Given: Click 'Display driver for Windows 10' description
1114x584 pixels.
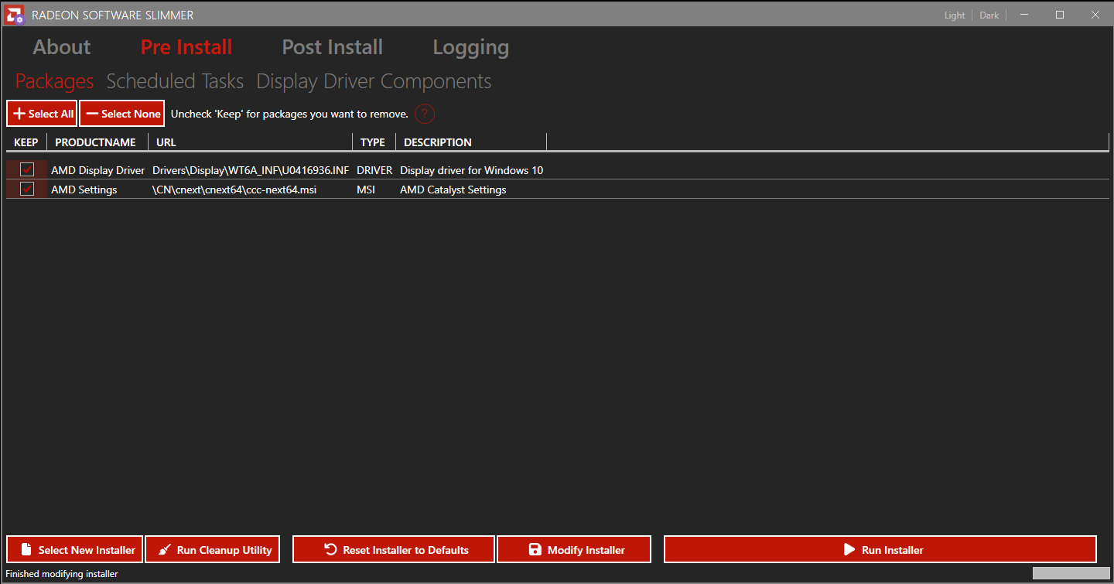Looking at the screenshot, I should coord(472,170).
